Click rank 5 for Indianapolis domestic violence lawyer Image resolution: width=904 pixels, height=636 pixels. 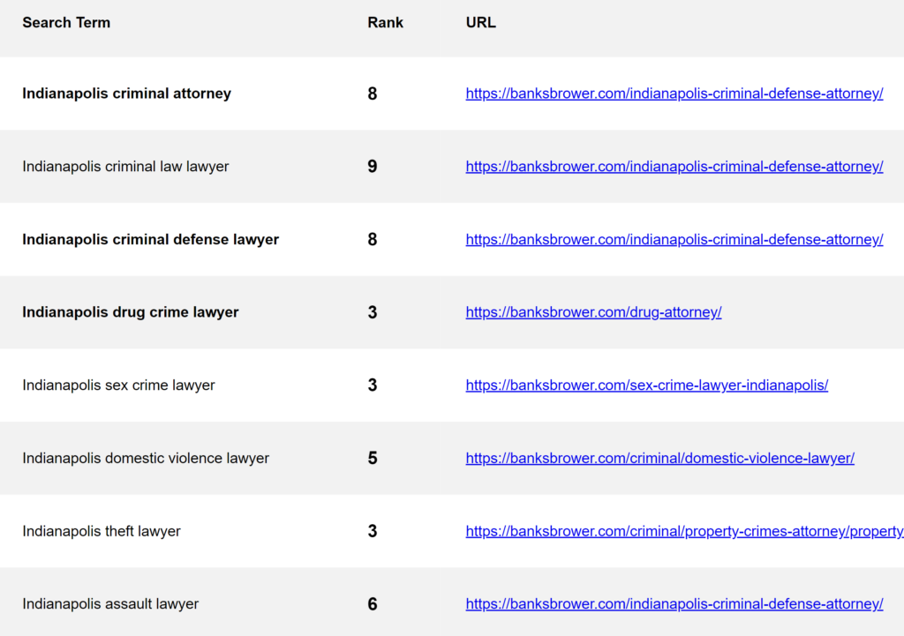coord(373,458)
